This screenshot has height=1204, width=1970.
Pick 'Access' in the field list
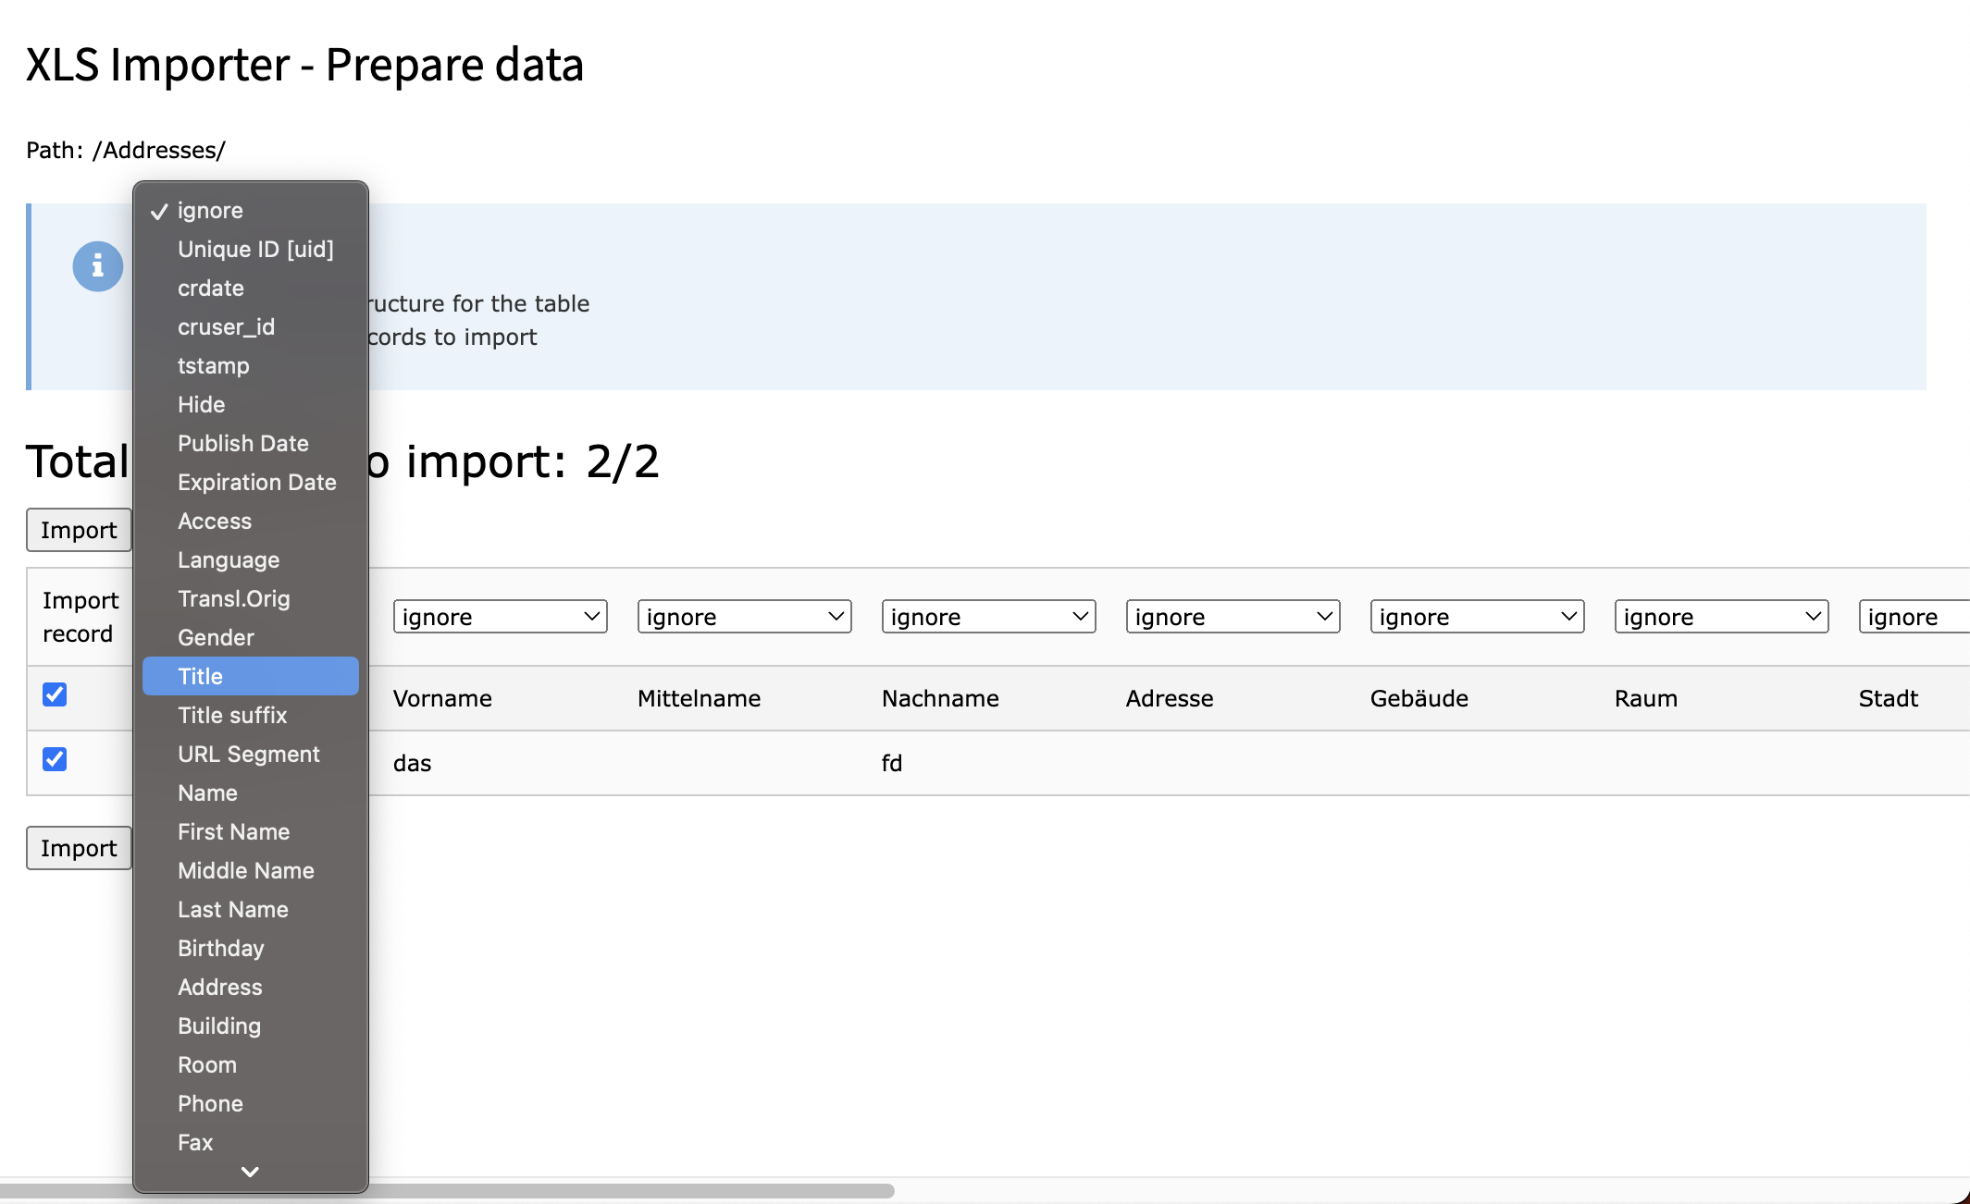click(x=251, y=522)
